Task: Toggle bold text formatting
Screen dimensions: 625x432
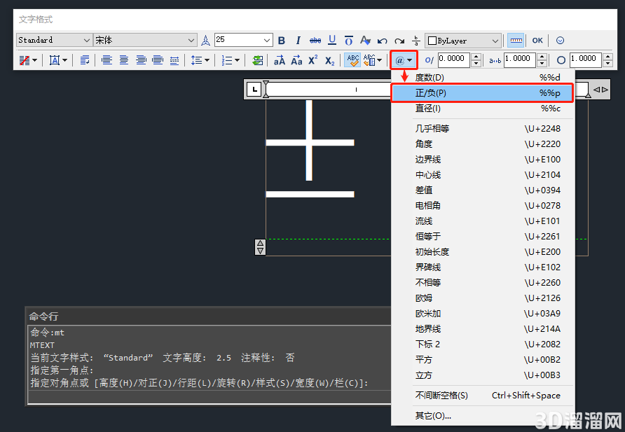Action: coord(282,40)
